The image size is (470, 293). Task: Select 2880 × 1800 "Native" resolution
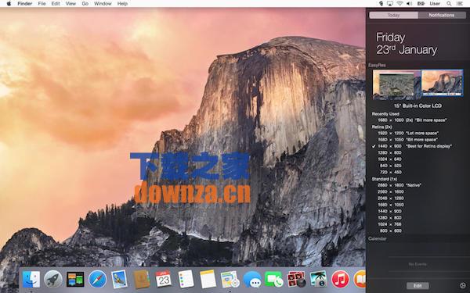[x=399, y=185]
